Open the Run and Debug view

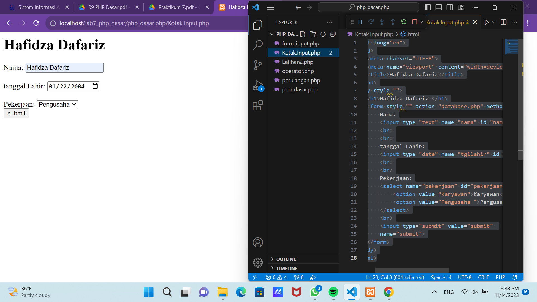pyautogui.click(x=258, y=85)
